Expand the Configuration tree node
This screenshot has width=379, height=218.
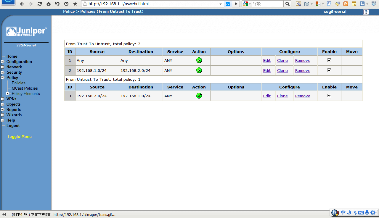[x=2, y=62]
